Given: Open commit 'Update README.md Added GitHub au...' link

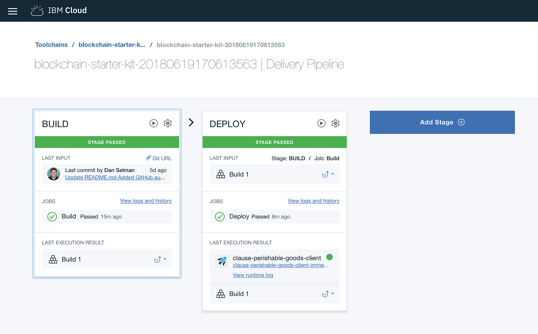Looking at the screenshot, I should click(115, 178).
